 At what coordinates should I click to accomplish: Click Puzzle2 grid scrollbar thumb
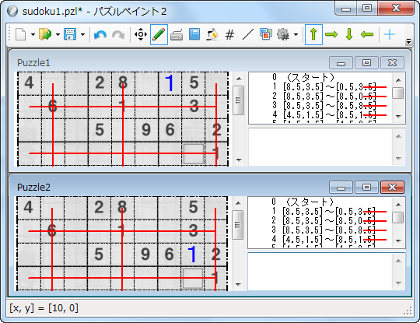click(237, 225)
